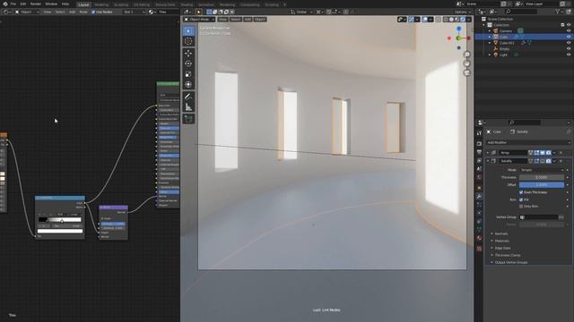
Task: Click the Solidify Offset value slider
Action: click(x=542, y=185)
